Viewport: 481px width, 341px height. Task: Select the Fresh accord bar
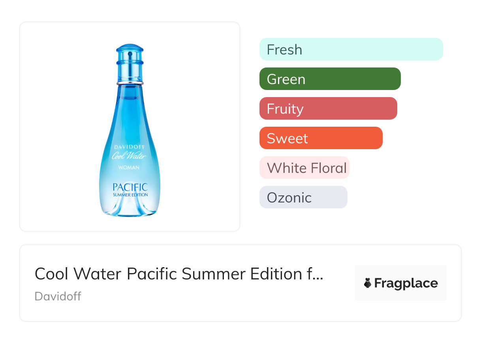[351, 49]
